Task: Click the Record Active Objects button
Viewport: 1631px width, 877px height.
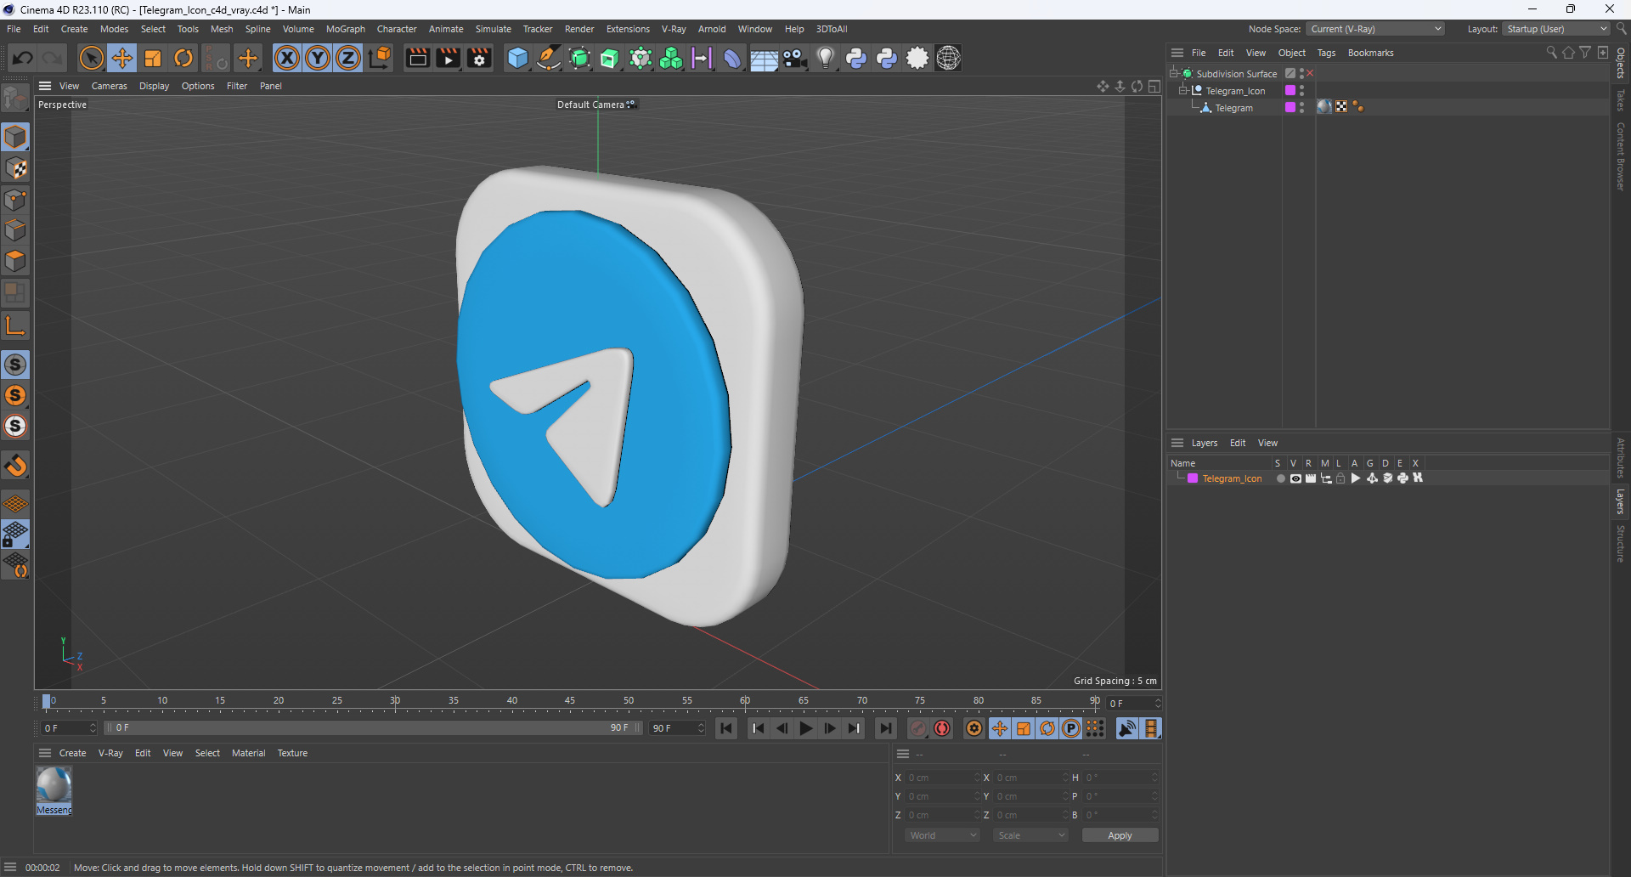Action: point(918,728)
